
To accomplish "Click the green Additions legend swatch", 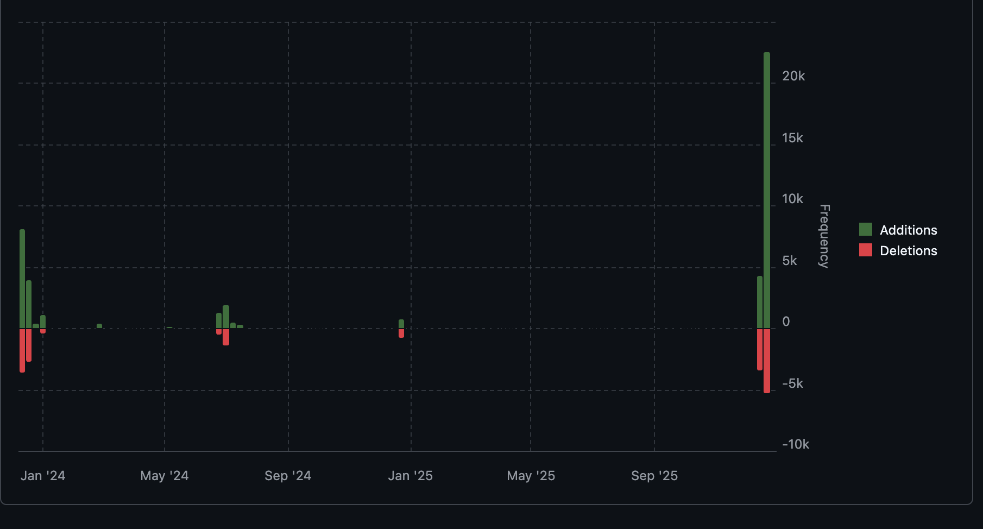I will [x=865, y=230].
